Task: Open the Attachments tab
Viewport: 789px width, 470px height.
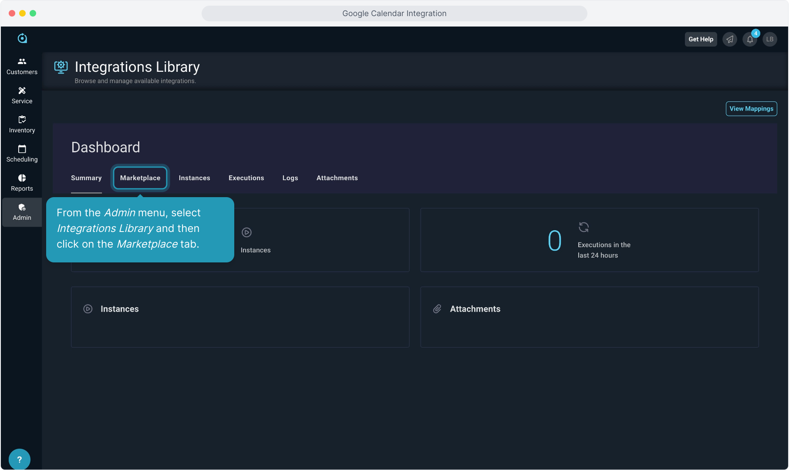Action: click(x=337, y=178)
